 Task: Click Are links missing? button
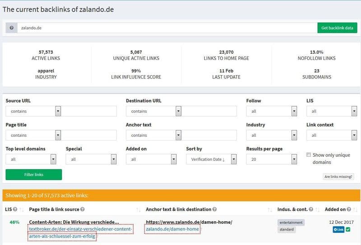coord(338,177)
